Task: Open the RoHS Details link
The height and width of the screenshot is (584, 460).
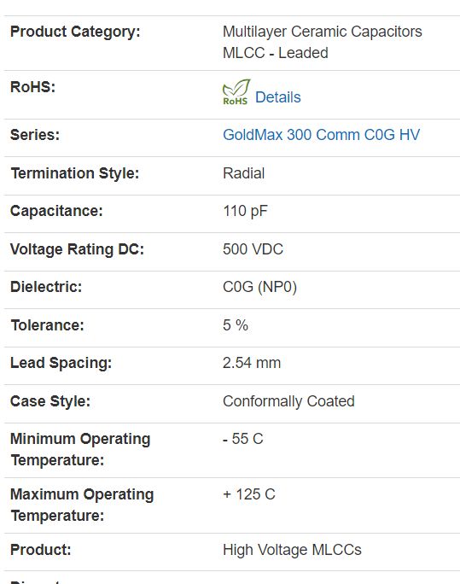Action: click(277, 97)
